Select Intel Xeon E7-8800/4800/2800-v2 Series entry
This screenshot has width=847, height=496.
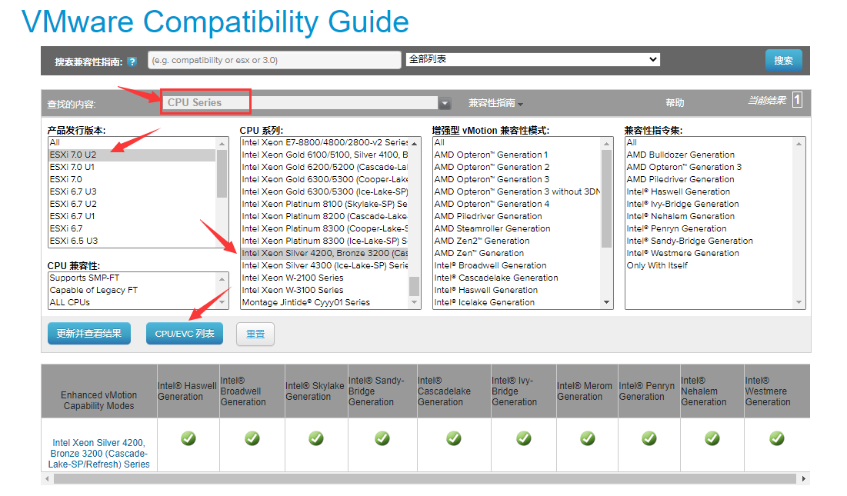click(325, 142)
